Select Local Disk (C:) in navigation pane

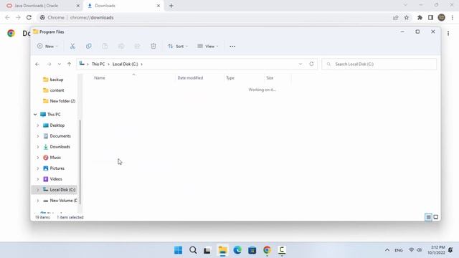[x=59, y=190]
